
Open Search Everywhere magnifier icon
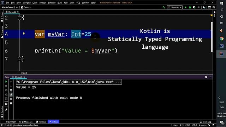click(x=214, y=7)
